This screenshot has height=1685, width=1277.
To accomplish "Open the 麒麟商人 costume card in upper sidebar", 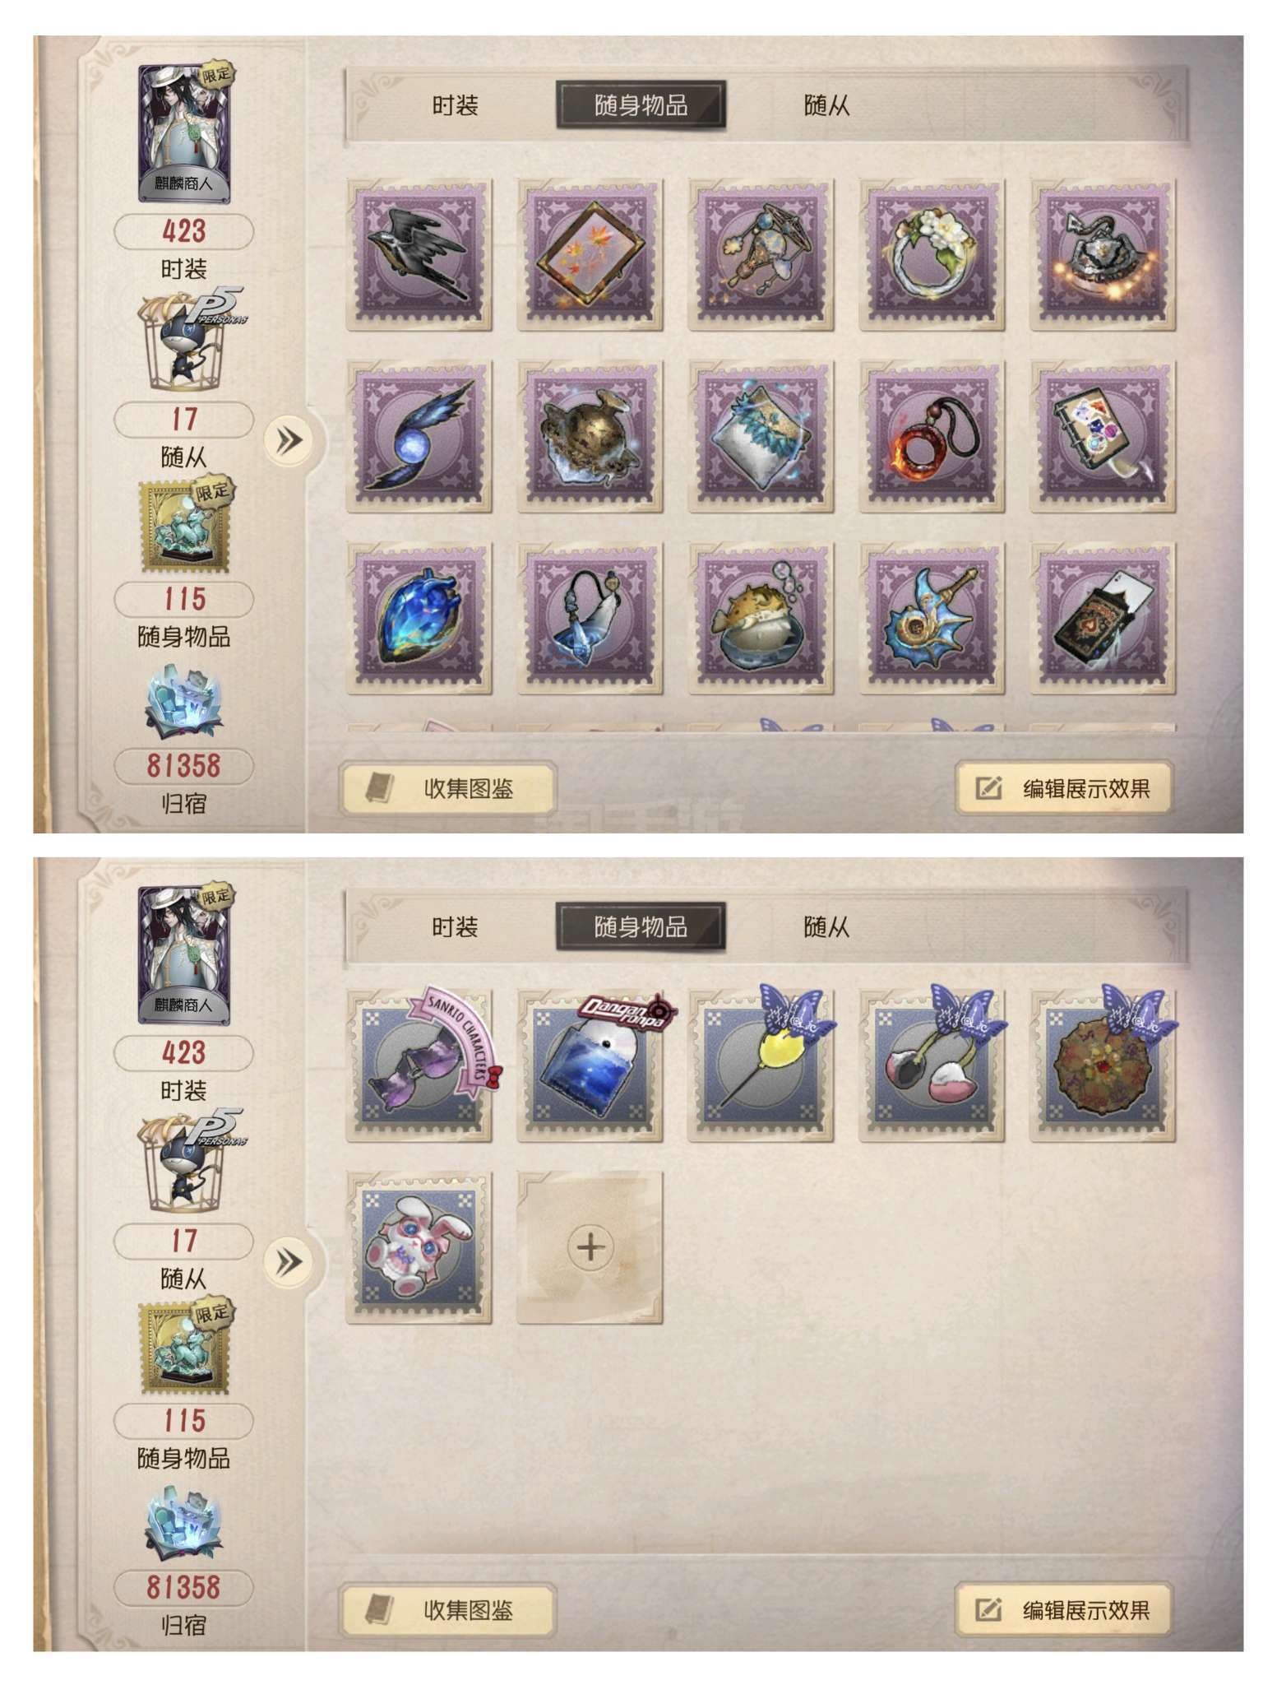I will coord(183,134).
